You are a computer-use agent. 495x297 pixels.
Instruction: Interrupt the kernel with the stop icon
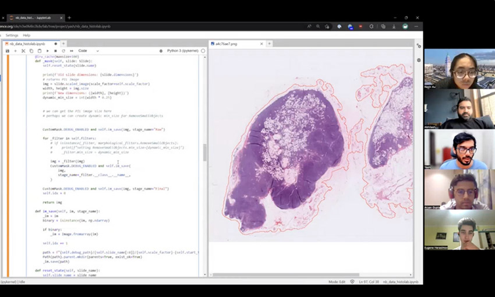click(x=55, y=51)
